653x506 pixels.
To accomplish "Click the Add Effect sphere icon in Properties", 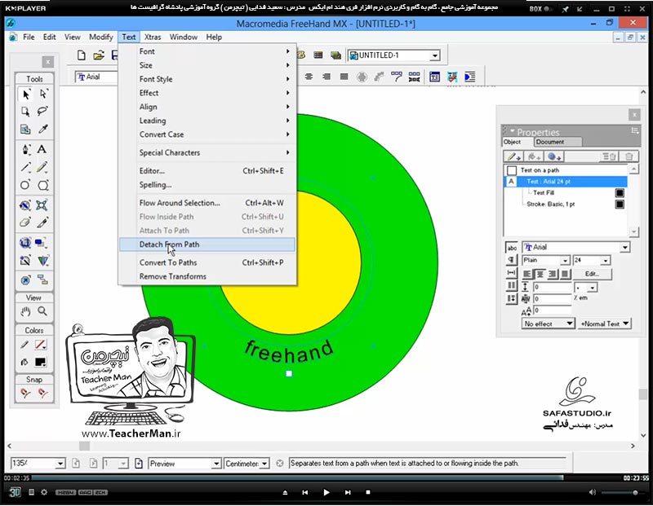I will [x=554, y=156].
